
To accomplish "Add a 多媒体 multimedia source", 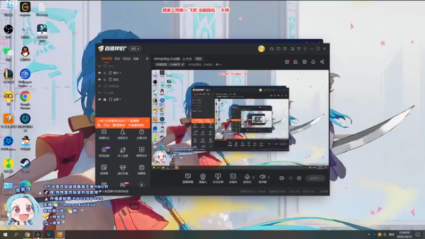I will point(233,178).
